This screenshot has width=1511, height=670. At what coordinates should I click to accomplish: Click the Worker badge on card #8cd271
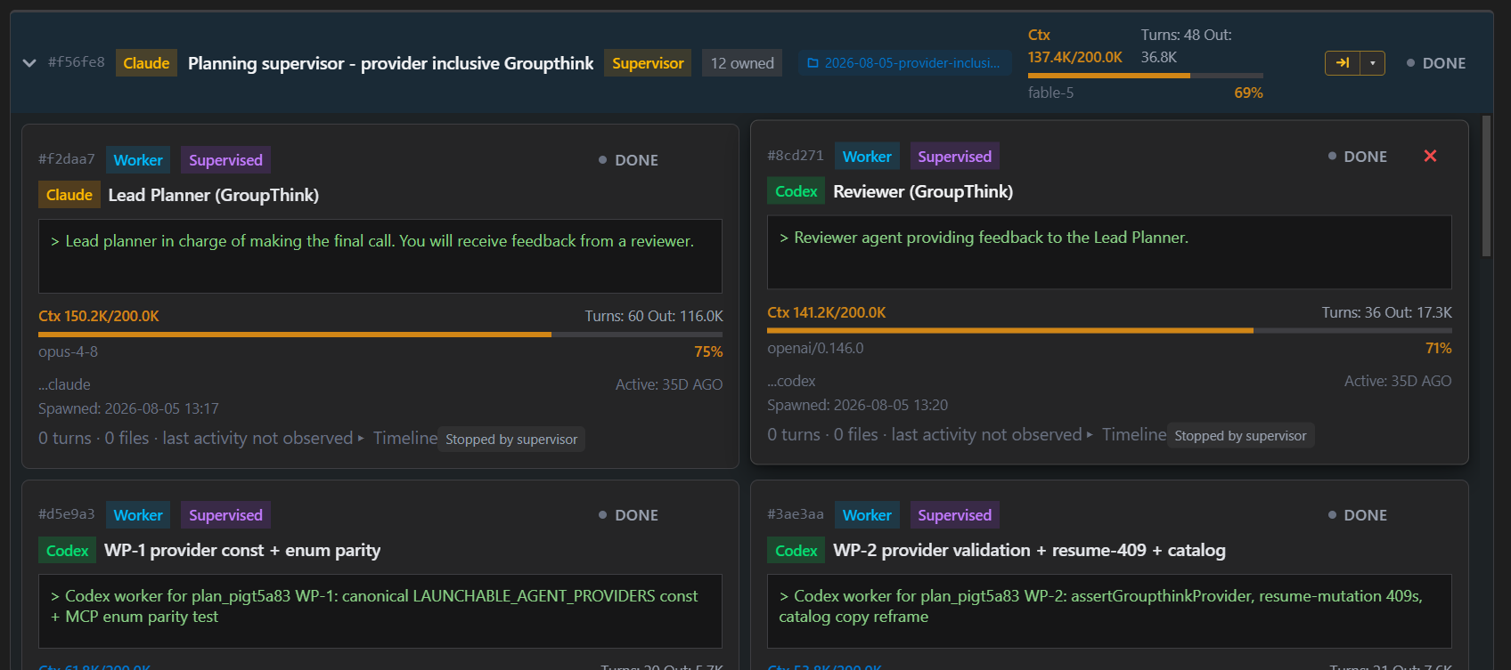pyautogui.click(x=867, y=157)
